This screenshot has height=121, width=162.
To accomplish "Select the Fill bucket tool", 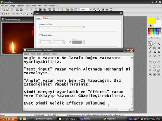I will pyautogui.click(x=155, y=48).
